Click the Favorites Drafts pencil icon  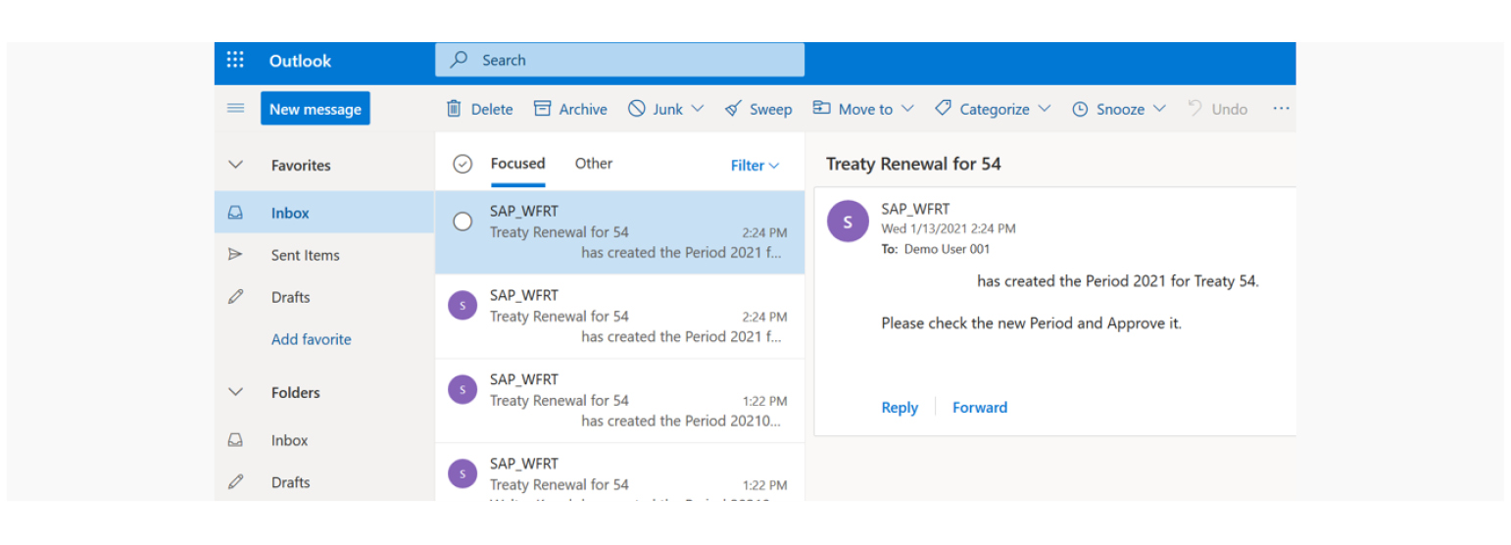[x=235, y=297]
